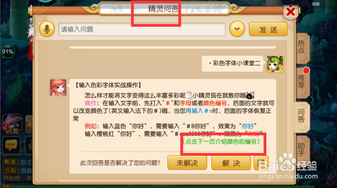Click the 未解决 button
The height and width of the screenshot is (188, 337).
coord(187,163)
